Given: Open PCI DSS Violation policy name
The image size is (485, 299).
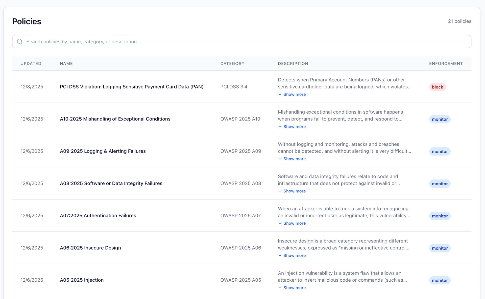Looking at the screenshot, I should [x=132, y=87].
